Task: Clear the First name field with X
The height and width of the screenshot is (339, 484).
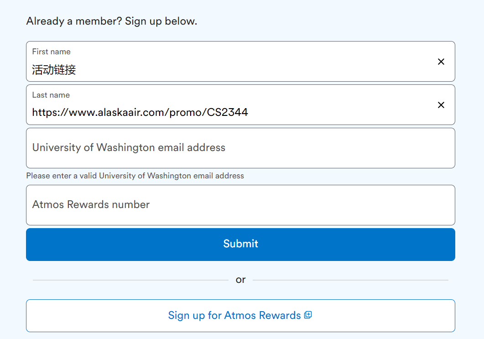Action: pyautogui.click(x=441, y=62)
